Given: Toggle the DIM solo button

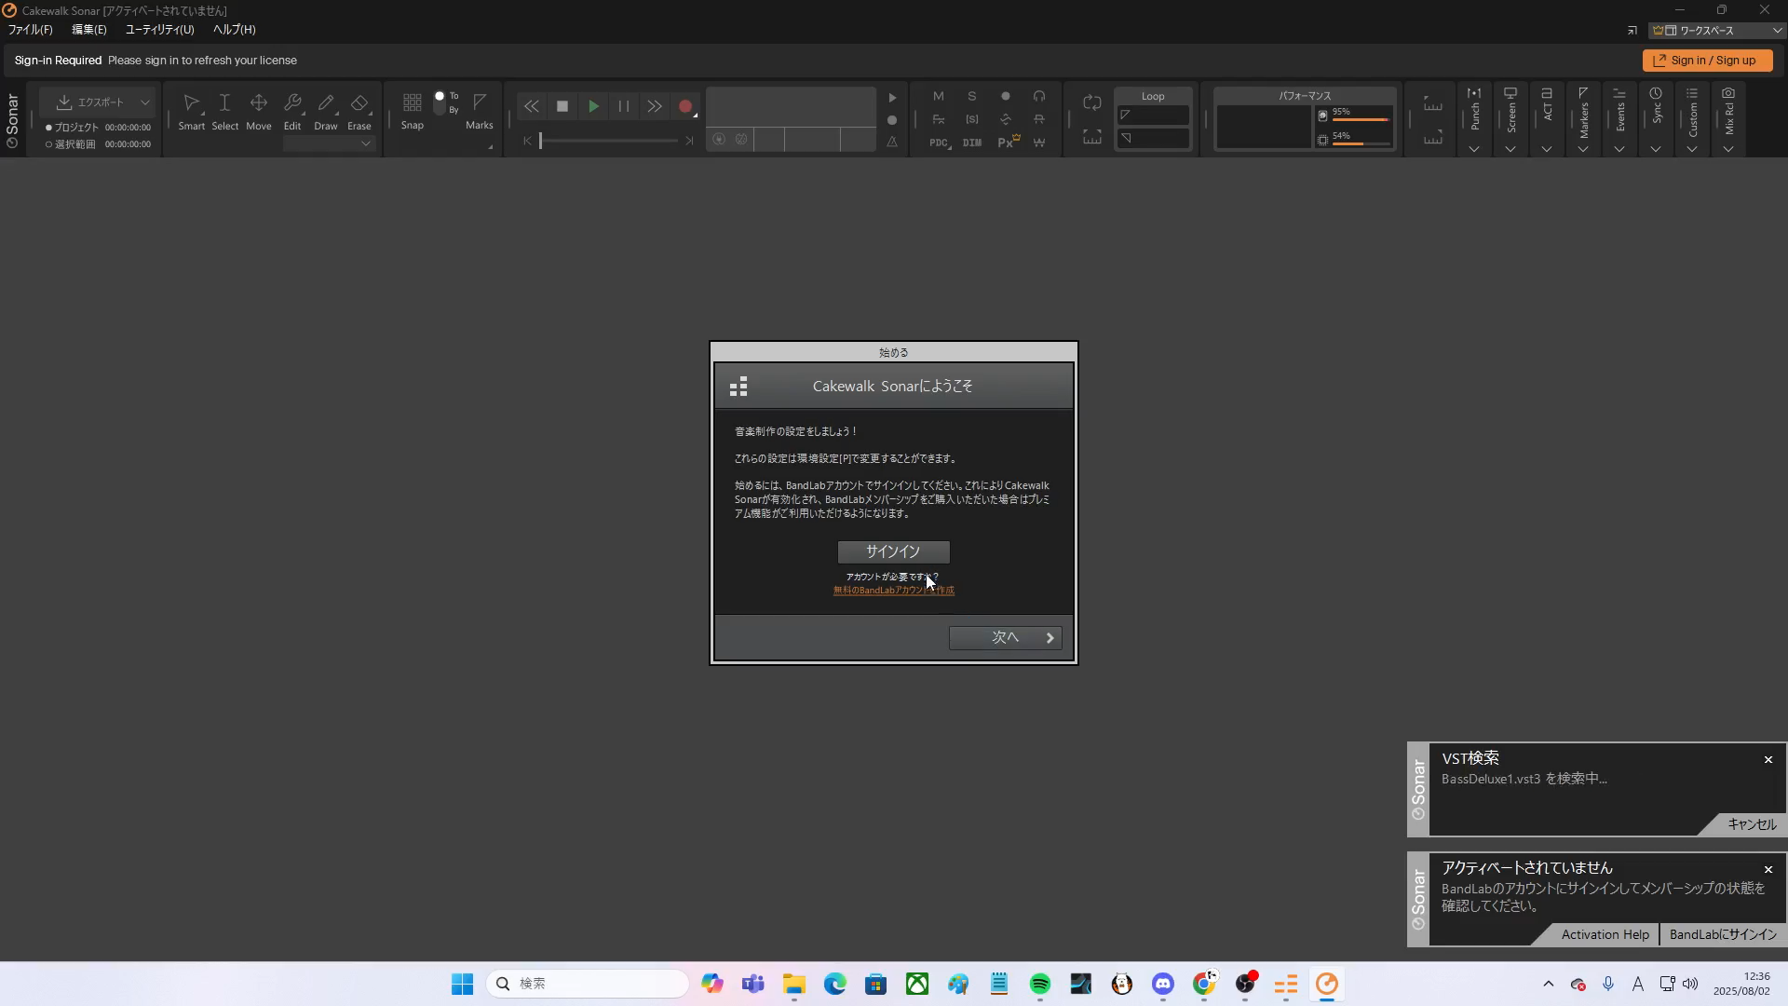Looking at the screenshot, I should tap(972, 143).
